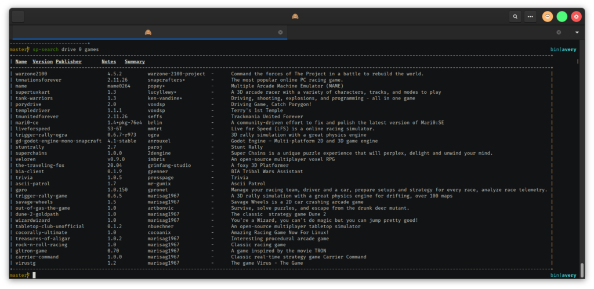The height and width of the screenshot is (289, 594).
Task: Click the monkey icon in title bar center
Action: [x=295, y=16]
